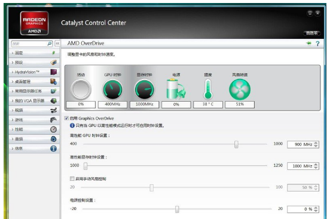Click the memory clock dial gauge
The width and height of the screenshot is (327, 219).
coord(144,90)
